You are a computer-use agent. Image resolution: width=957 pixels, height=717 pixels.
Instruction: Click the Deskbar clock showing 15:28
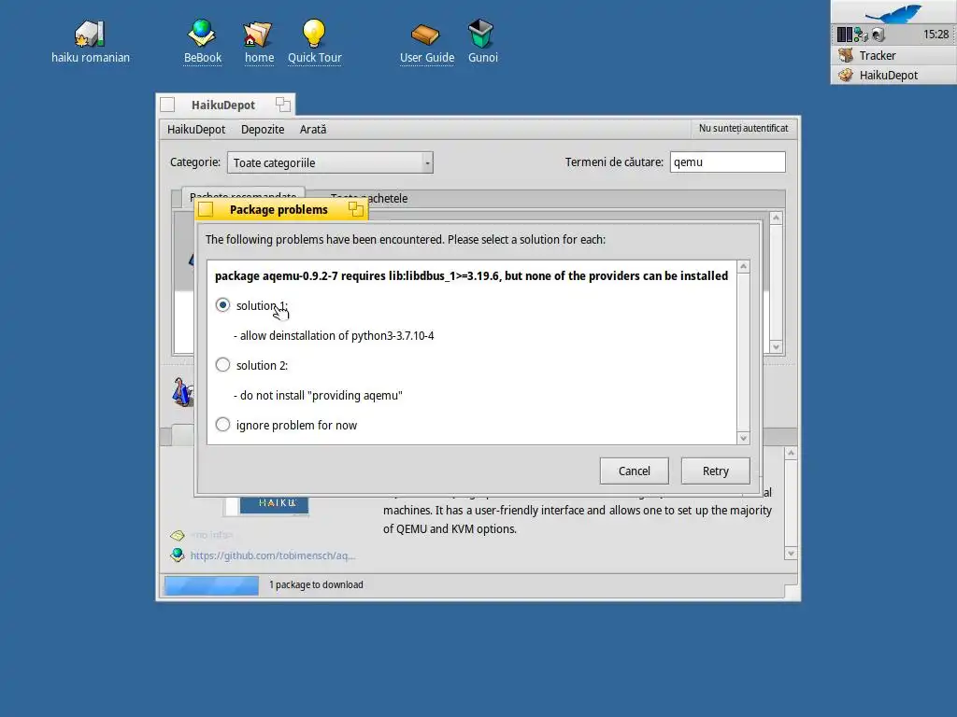click(936, 35)
